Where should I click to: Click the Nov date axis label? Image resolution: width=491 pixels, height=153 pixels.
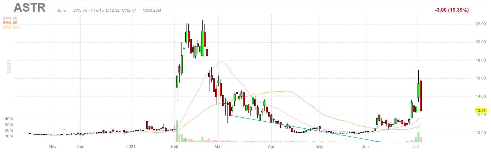tap(53, 146)
